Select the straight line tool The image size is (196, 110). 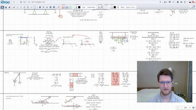click(17, 7)
